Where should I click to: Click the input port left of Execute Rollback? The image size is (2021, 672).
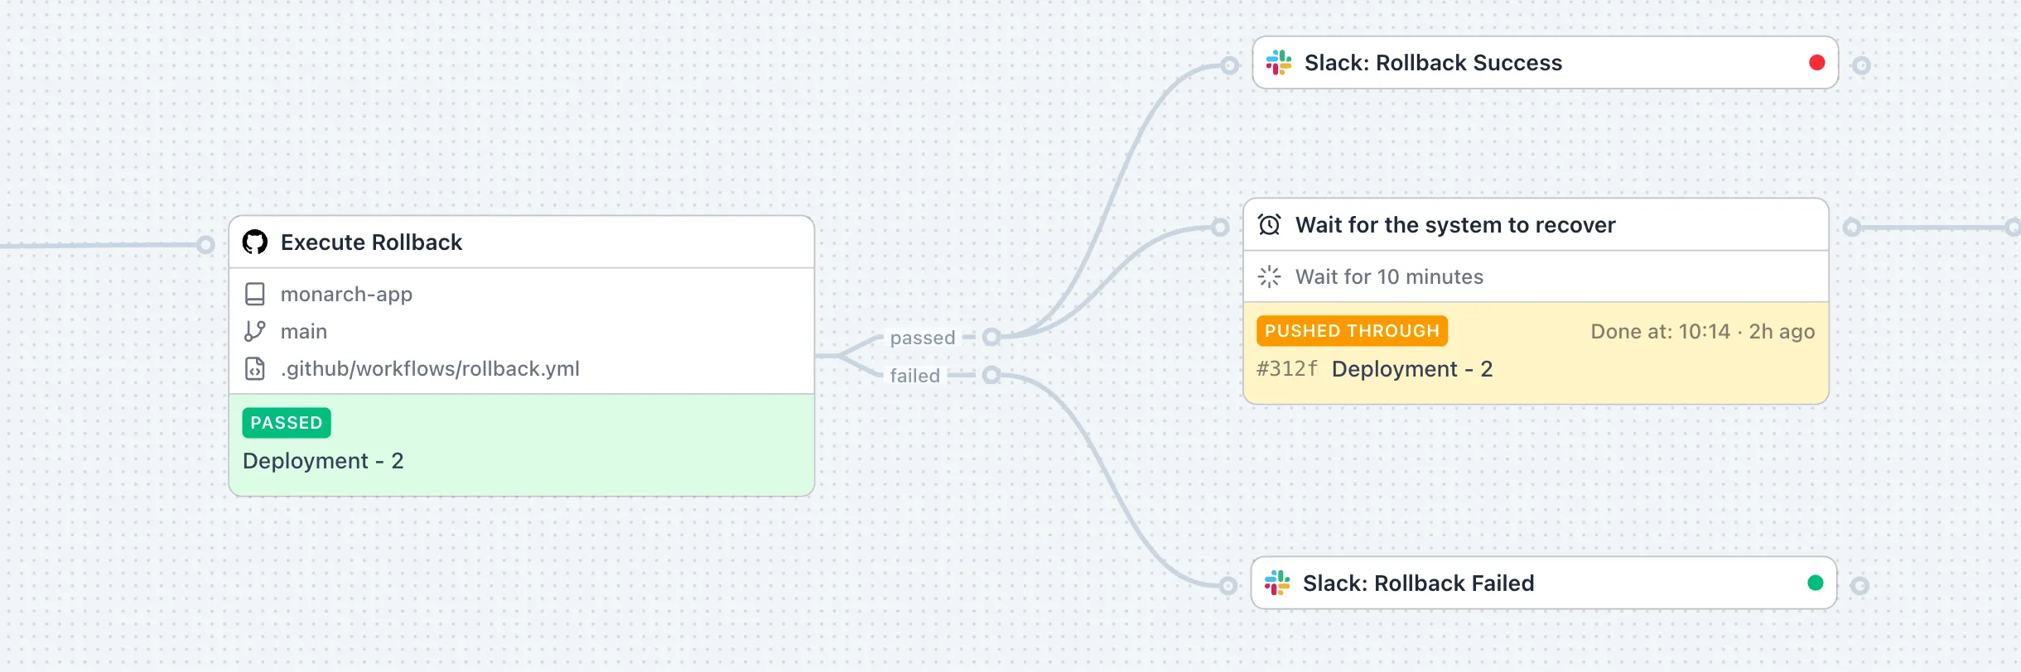[x=205, y=242]
